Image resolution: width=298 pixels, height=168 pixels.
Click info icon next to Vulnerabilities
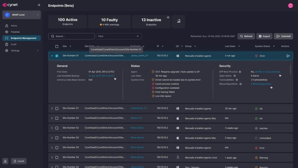pos(237,80)
